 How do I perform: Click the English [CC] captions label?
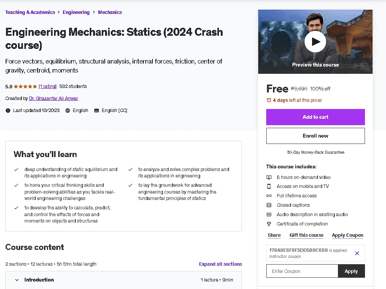[x=114, y=110]
